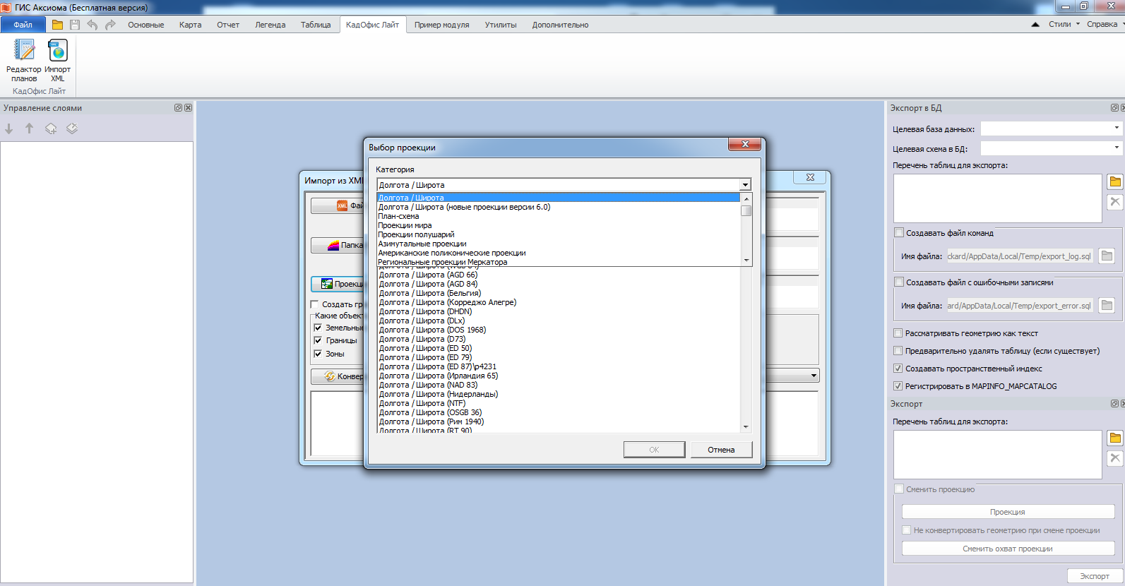This screenshot has width=1125, height=586.
Task: Switch to the Карта ribbon tab
Action: coord(190,25)
